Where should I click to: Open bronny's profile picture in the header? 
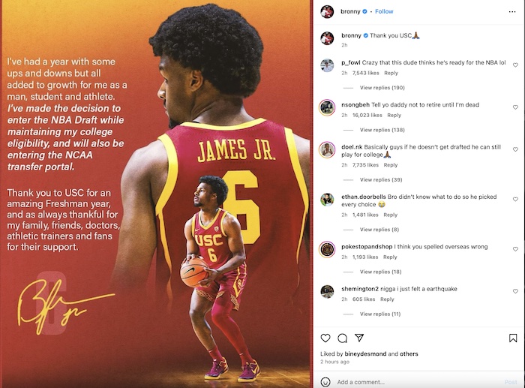[327, 12]
